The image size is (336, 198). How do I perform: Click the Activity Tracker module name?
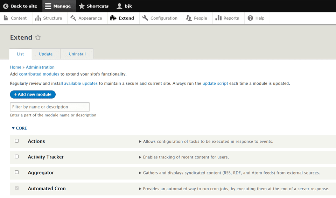coord(45,157)
